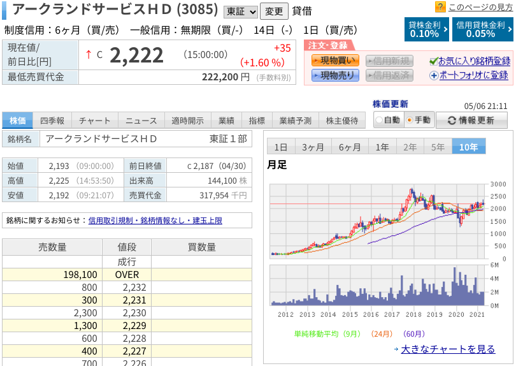
Task: Click the 現物売り button
Action: (x=335, y=75)
